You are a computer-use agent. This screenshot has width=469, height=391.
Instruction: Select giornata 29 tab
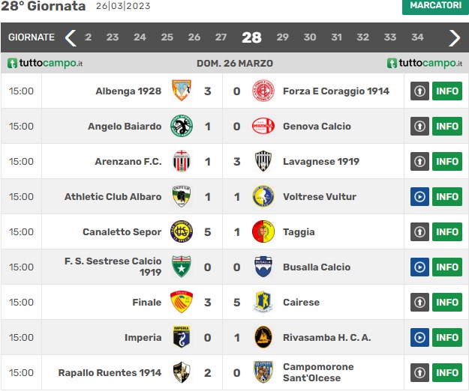(x=282, y=37)
